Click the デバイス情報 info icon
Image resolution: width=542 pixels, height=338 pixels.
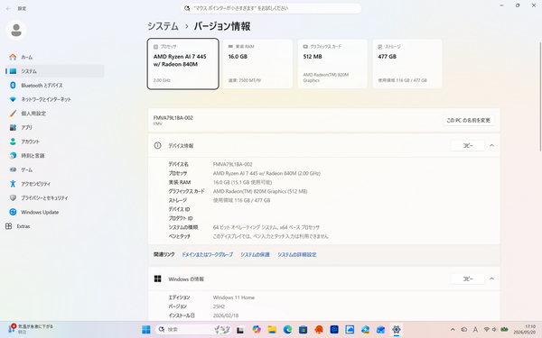click(157, 145)
